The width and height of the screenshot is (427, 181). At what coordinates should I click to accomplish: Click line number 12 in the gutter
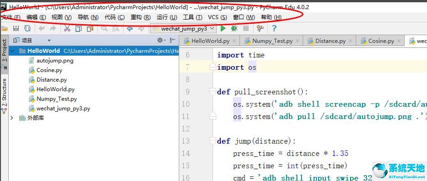click(186, 129)
